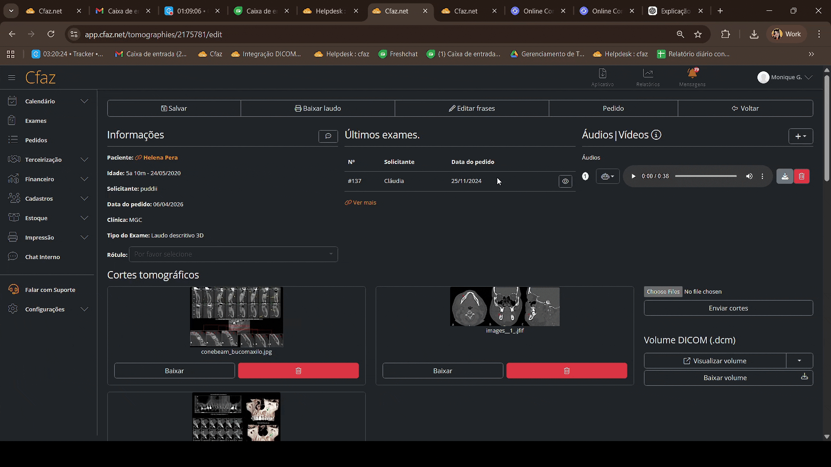Screen dimensions: 831x467
Task: Click the hamburger menu icon beside Cfaz logo
Action: [x=12, y=78]
